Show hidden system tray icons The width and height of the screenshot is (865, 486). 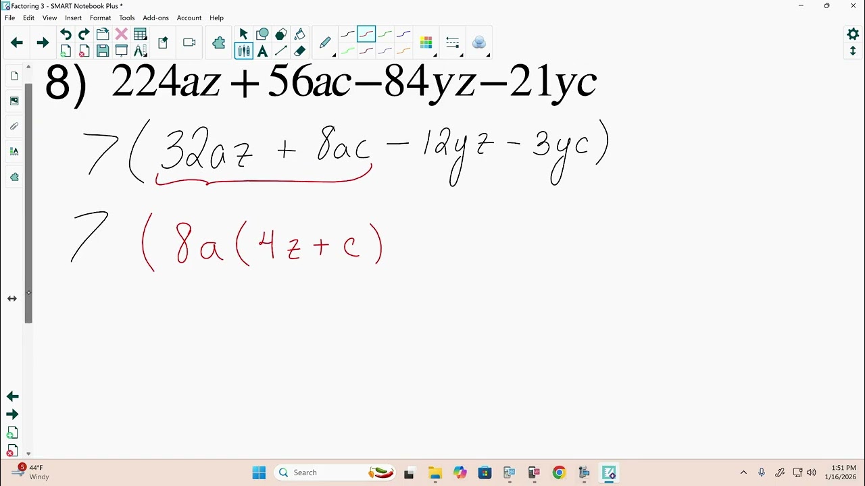pos(743,473)
